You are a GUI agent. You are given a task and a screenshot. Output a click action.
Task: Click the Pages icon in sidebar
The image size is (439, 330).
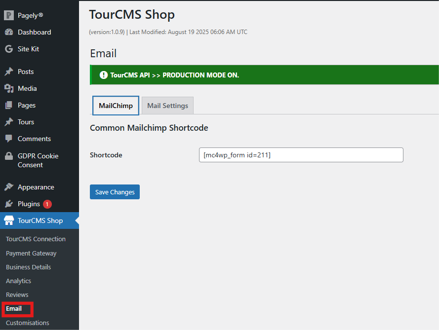click(x=9, y=105)
